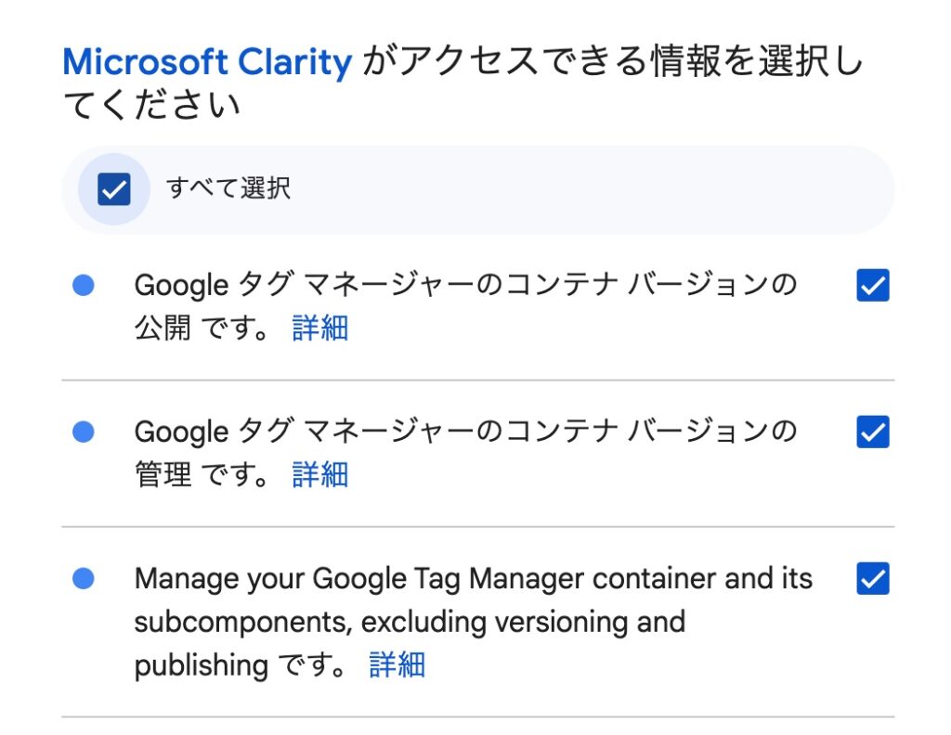Click the 管理 です text on second line
The image size is (951, 735).
[x=202, y=474]
